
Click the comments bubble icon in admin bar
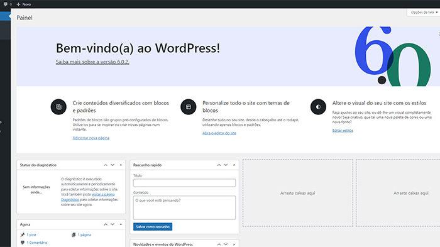(x=5, y=4)
